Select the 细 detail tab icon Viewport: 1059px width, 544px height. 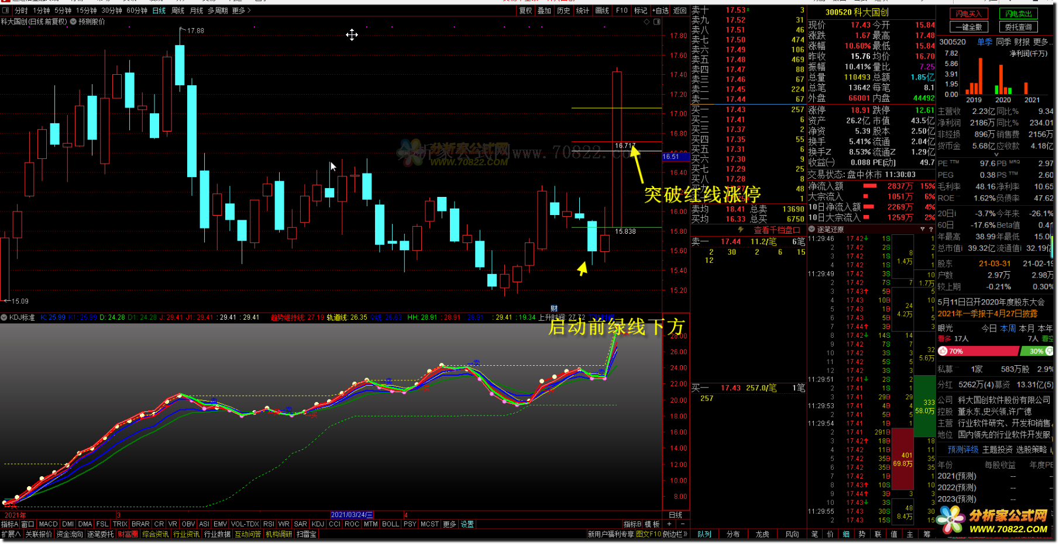tap(846, 534)
